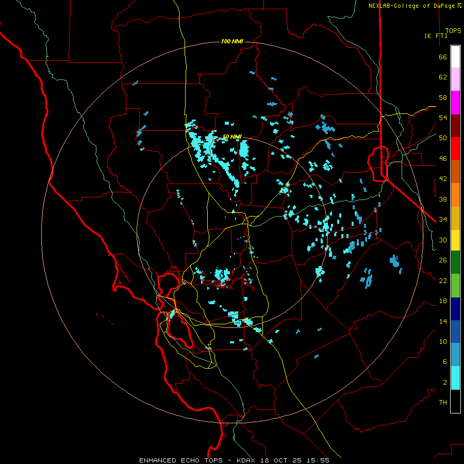Screen dimensions: 464x464
Task: Click the 18 legend value
Action: (443, 301)
